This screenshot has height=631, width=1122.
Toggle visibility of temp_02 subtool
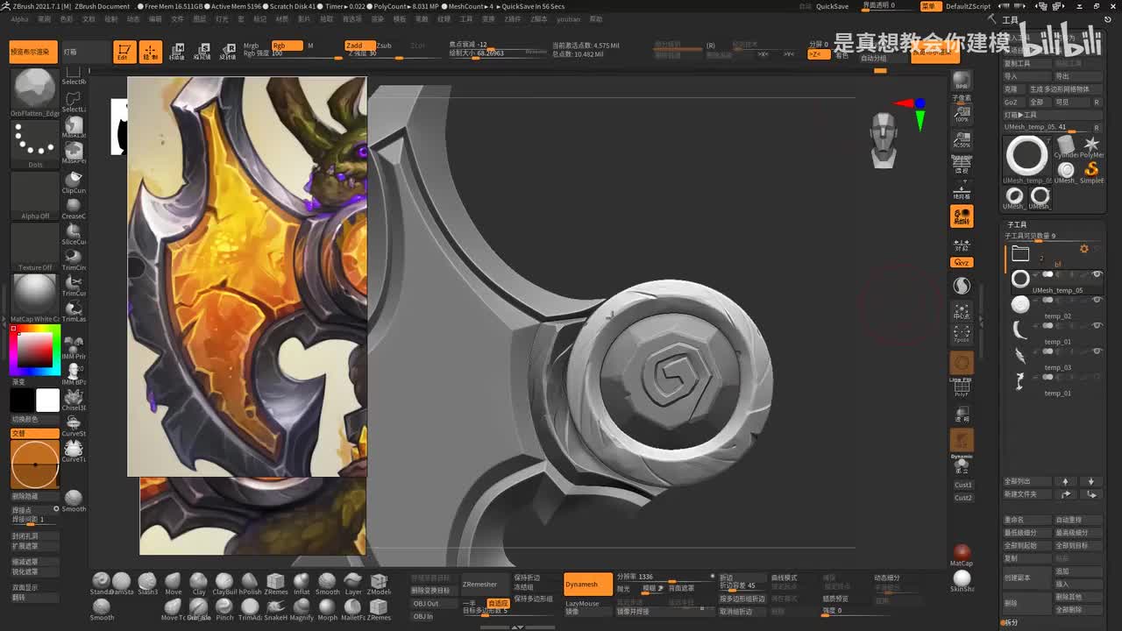click(1097, 301)
